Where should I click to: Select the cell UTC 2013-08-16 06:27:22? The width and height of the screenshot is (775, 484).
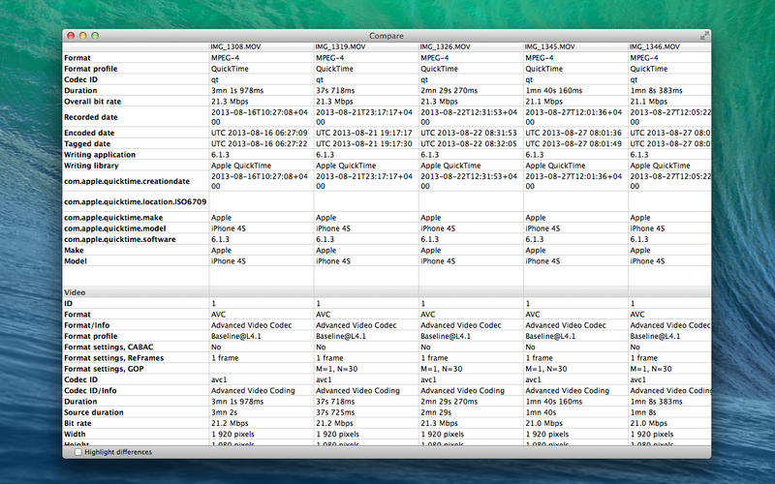(x=260, y=143)
